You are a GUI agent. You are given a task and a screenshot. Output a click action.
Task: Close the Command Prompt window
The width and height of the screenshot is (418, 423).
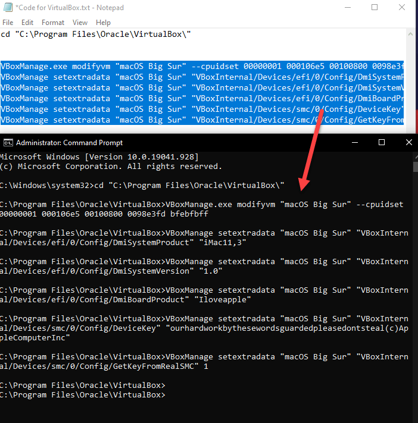point(409,142)
